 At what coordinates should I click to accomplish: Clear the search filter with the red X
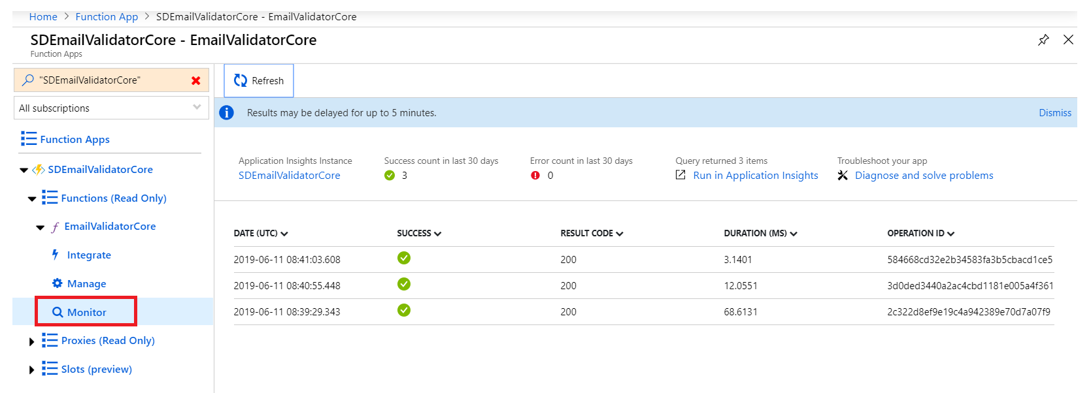click(x=195, y=80)
